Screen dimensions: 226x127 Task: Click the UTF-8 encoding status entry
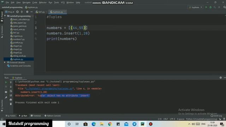coord(172,119)
